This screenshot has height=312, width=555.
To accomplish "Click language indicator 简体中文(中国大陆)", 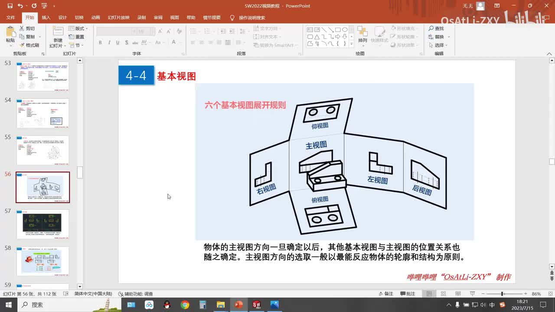I will pyautogui.click(x=93, y=294).
